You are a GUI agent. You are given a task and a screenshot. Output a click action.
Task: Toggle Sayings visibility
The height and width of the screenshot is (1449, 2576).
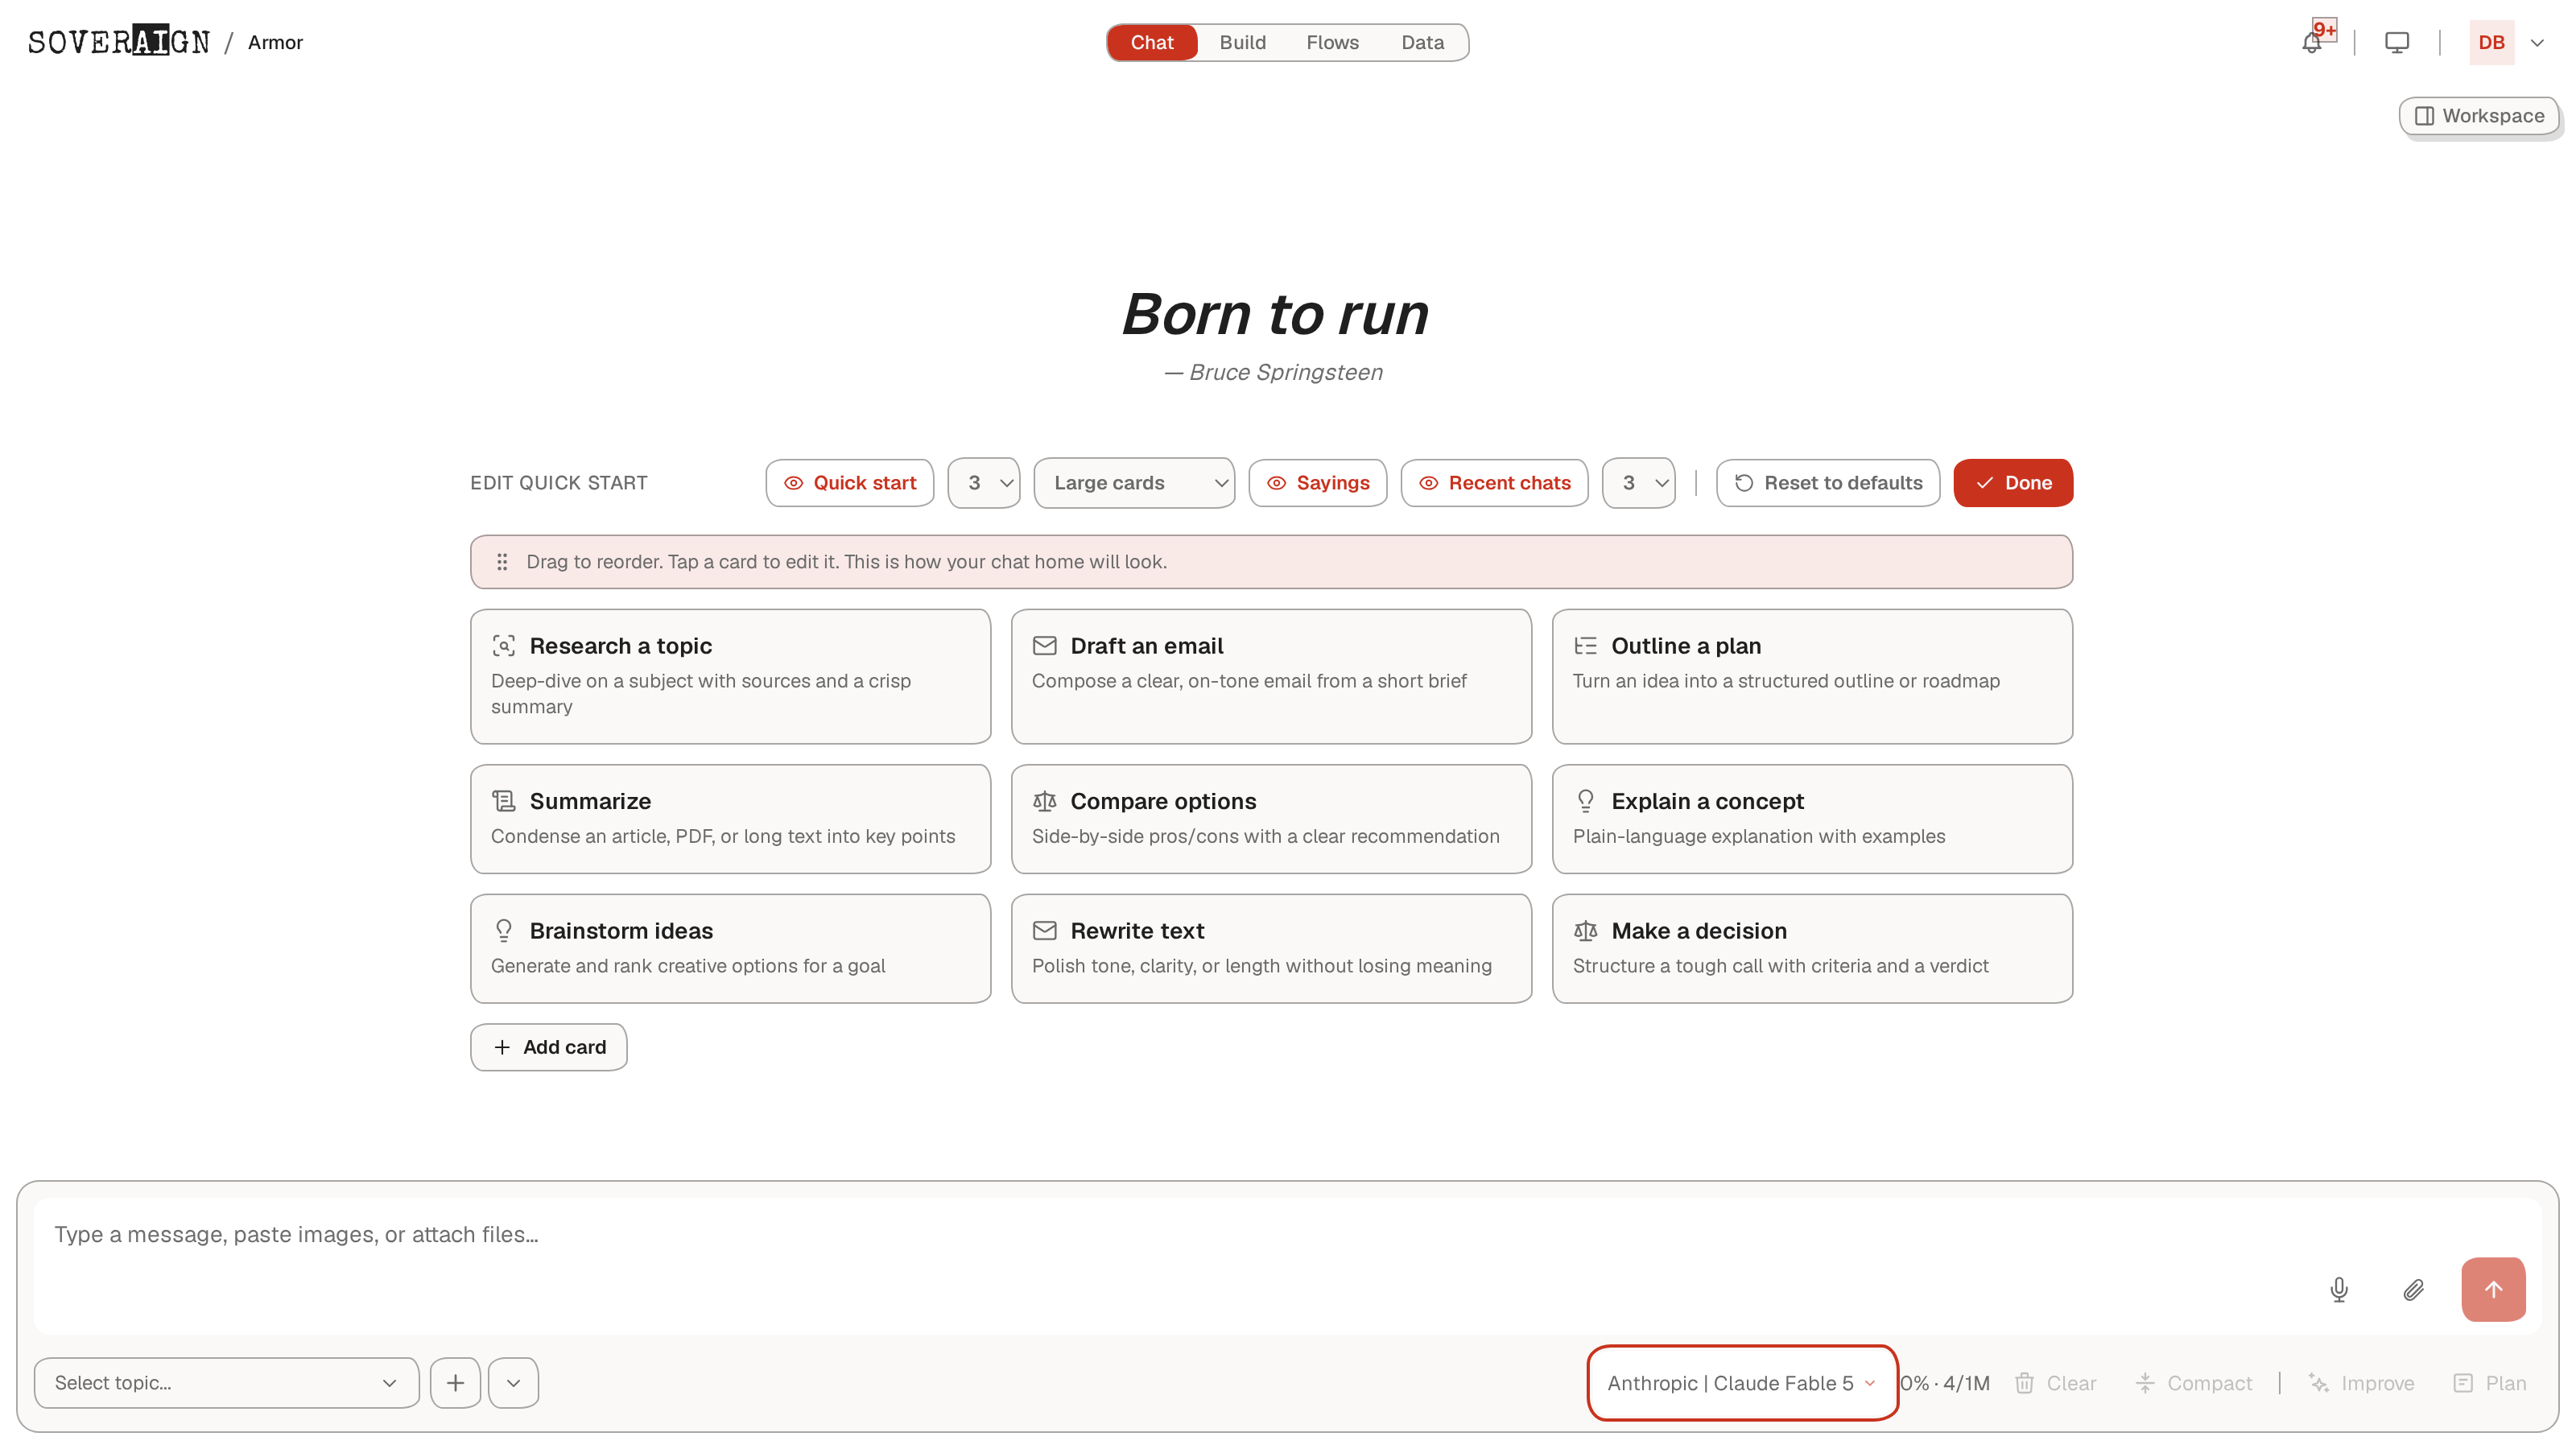pos(1318,483)
